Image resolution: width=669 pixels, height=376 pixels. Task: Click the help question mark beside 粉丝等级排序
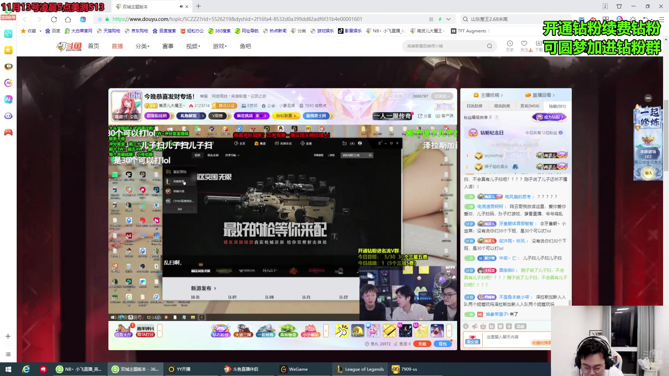click(x=497, y=117)
